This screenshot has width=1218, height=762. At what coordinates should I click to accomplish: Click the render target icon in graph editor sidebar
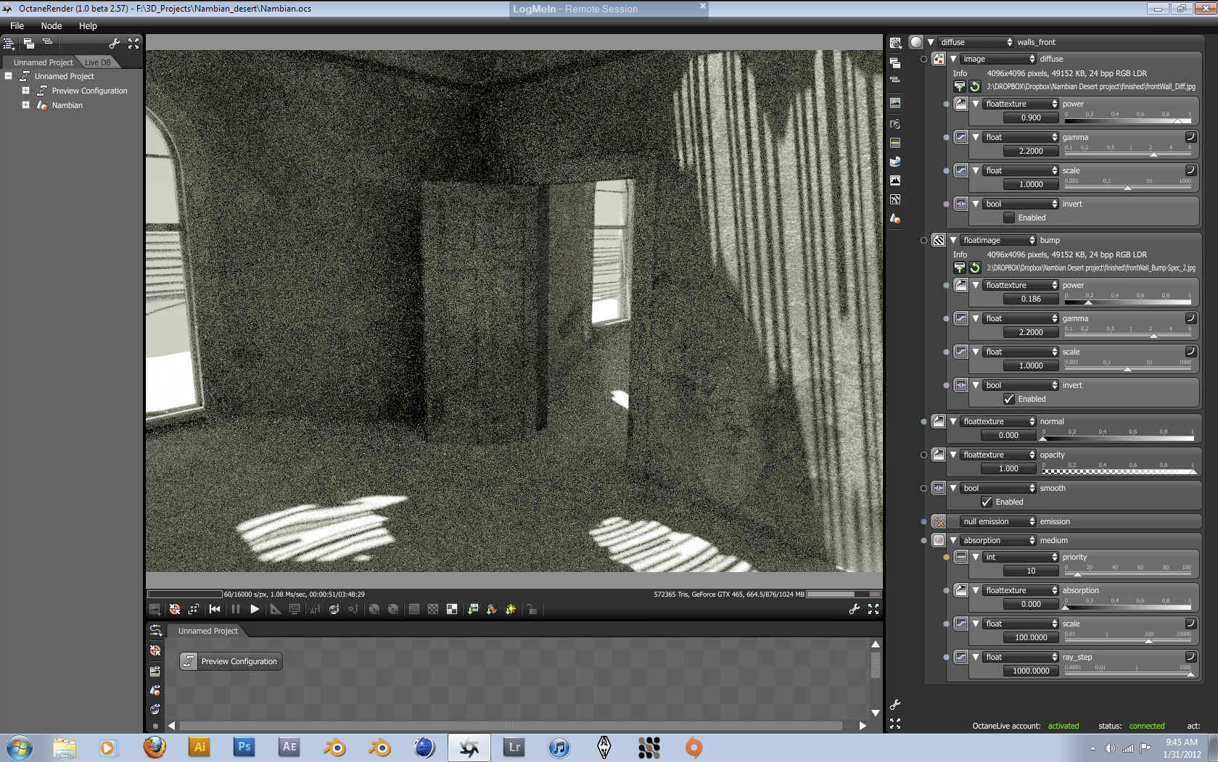click(155, 650)
